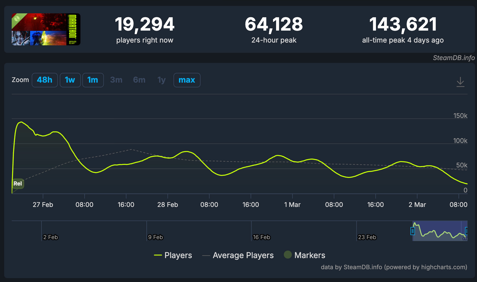The image size is (477, 282).
Task: Click the green Markers circle icon
Action: [288, 255]
